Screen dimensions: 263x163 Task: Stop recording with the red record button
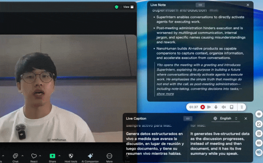[x=203, y=107]
